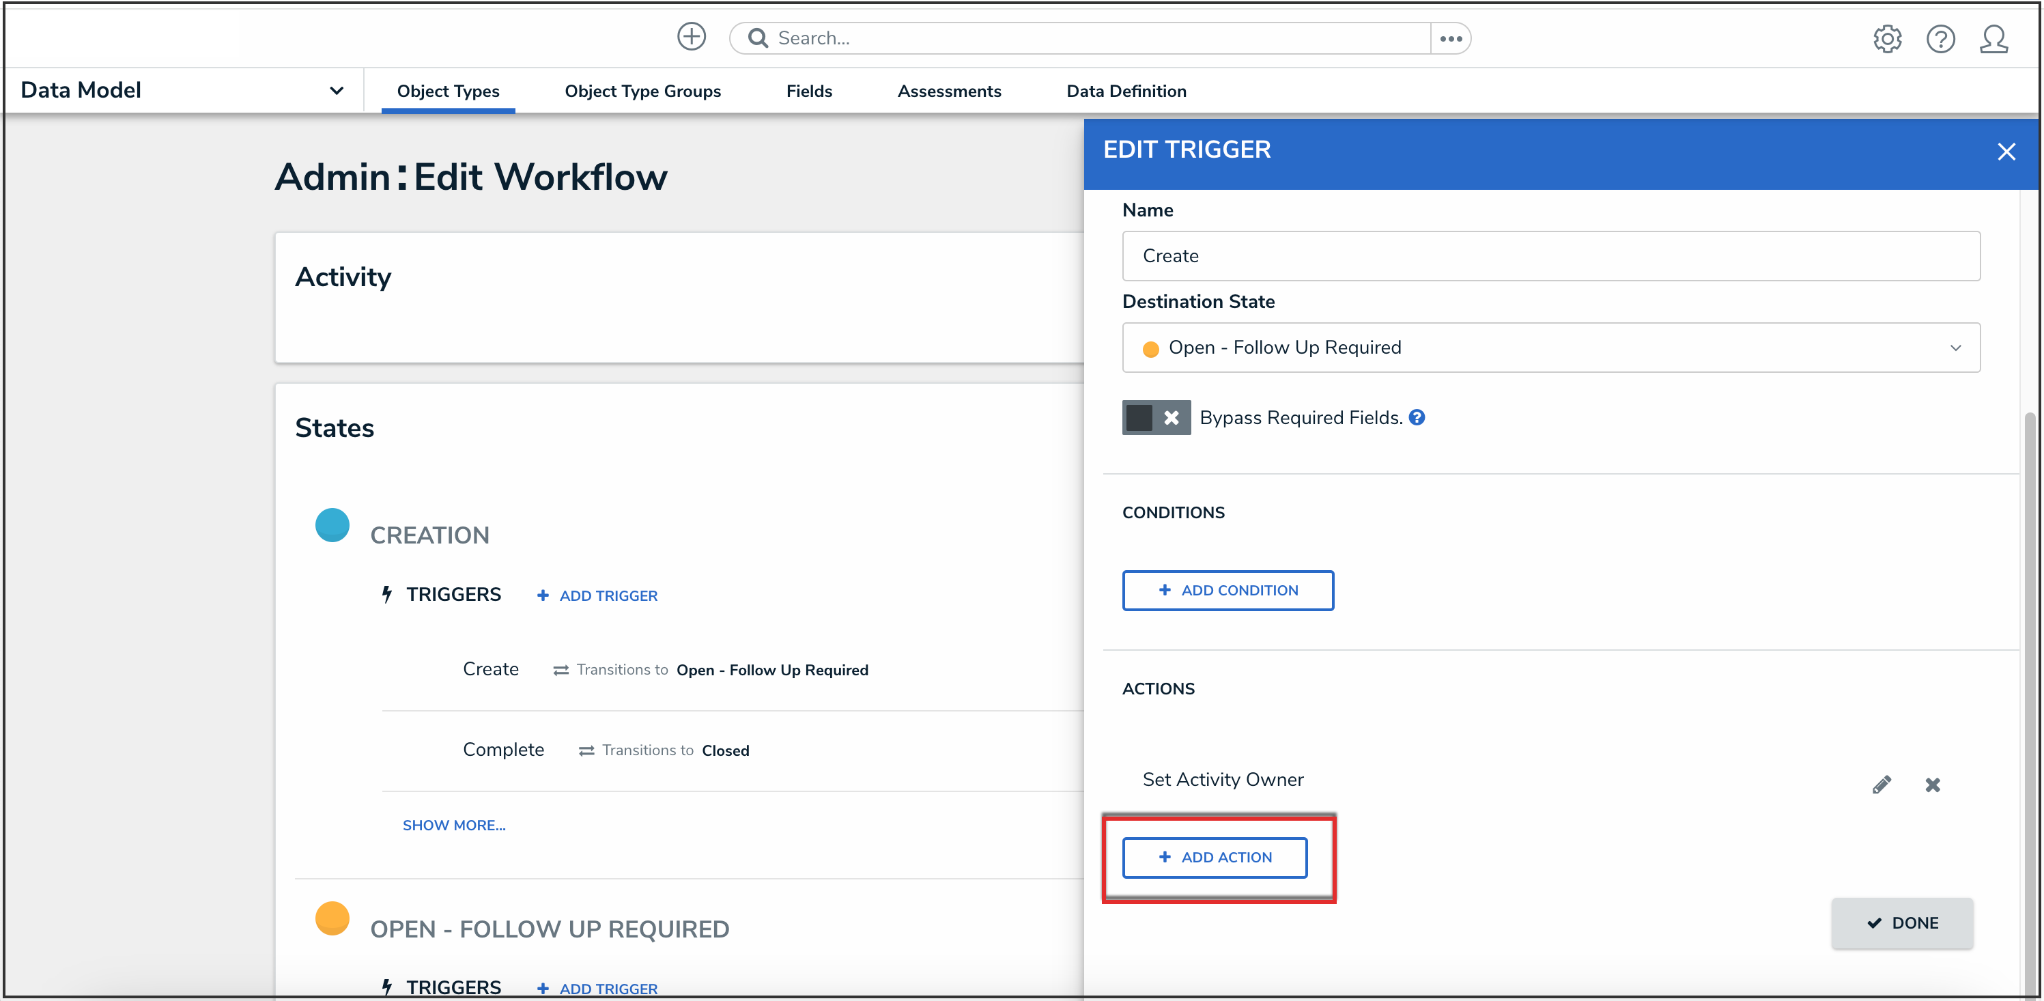
Task: Edit the Set Activity Owner action
Action: [x=1881, y=785]
